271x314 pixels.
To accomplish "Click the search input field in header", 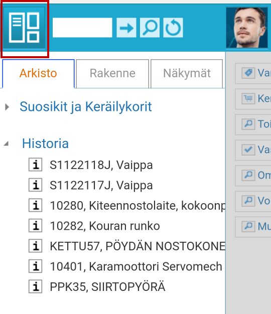I will tap(82, 28).
